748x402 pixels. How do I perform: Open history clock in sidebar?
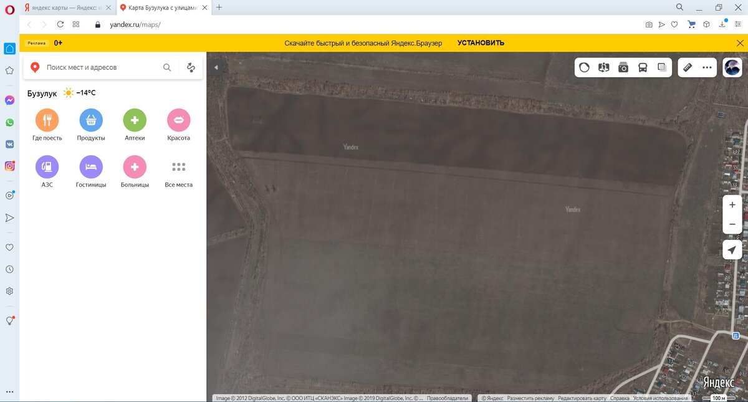point(9,269)
